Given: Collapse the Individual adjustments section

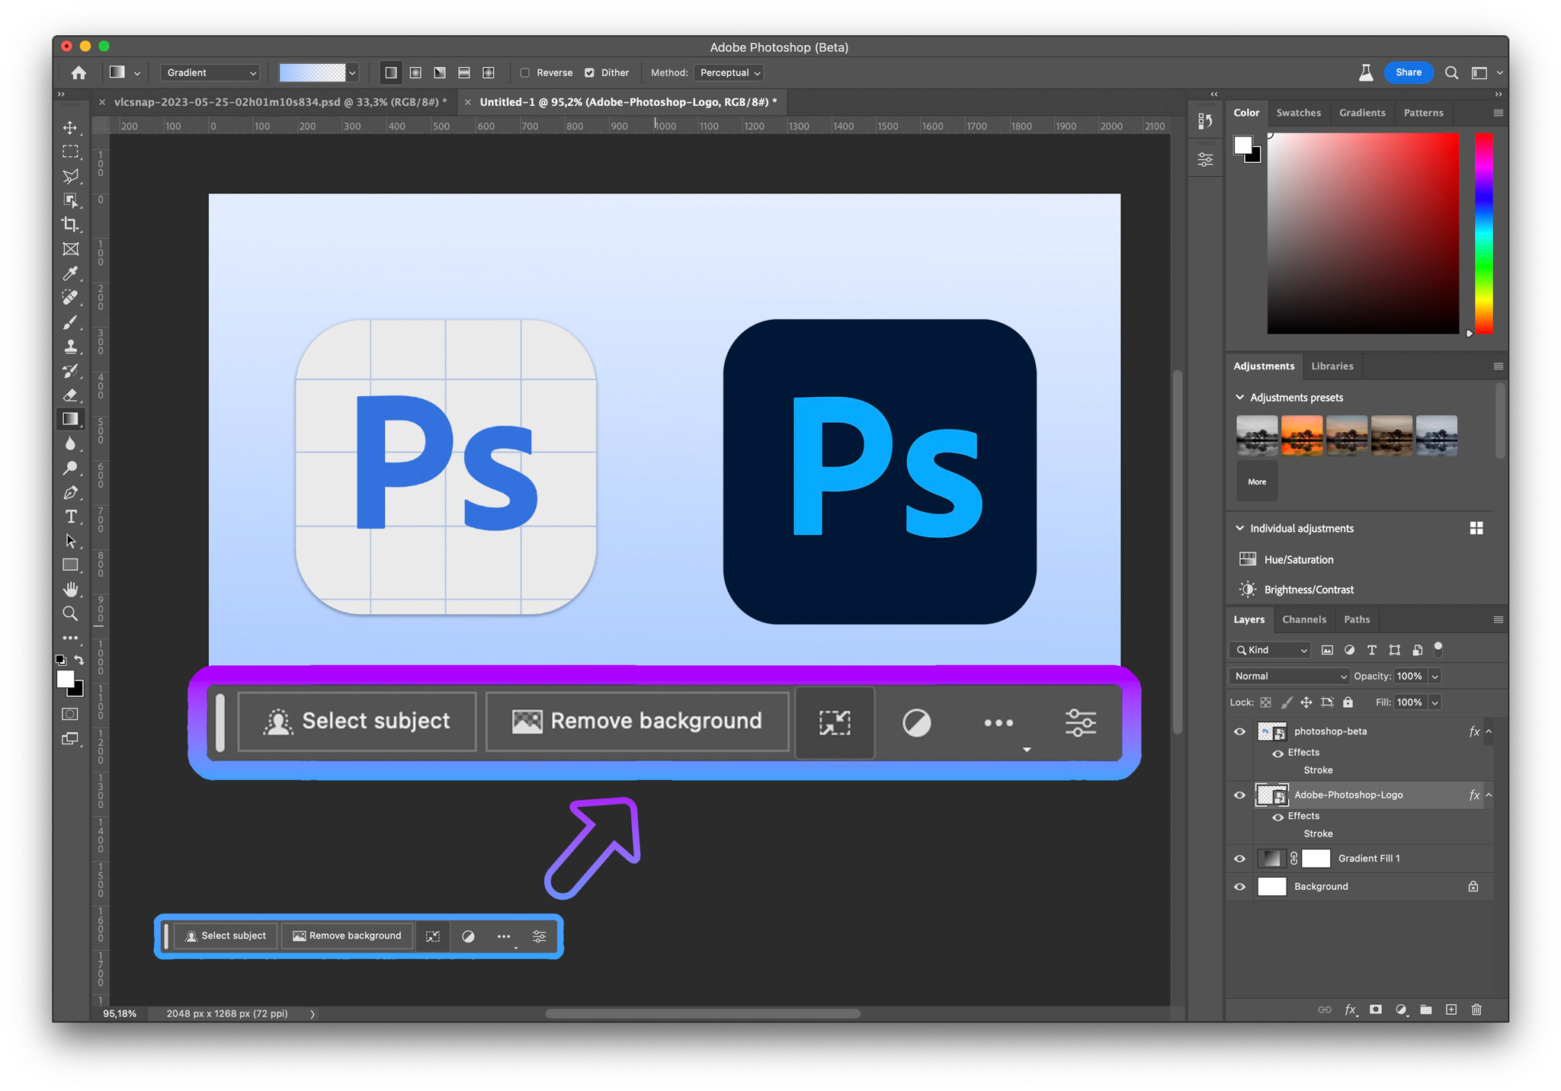Looking at the screenshot, I should pos(1240,528).
